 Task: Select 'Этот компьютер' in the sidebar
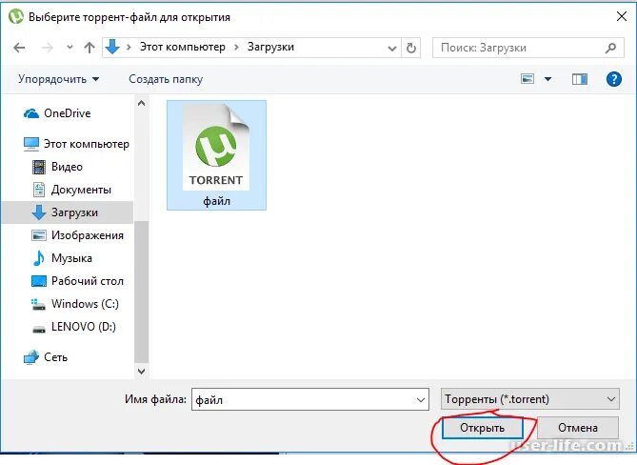click(76, 144)
